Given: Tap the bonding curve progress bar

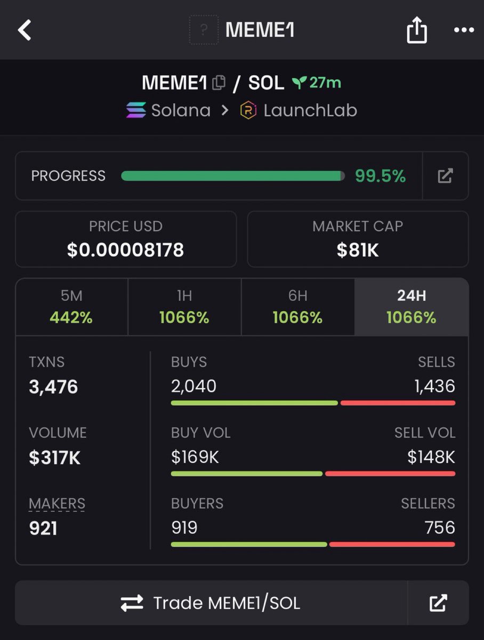Looking at the screenshot, I should point(233,176).
